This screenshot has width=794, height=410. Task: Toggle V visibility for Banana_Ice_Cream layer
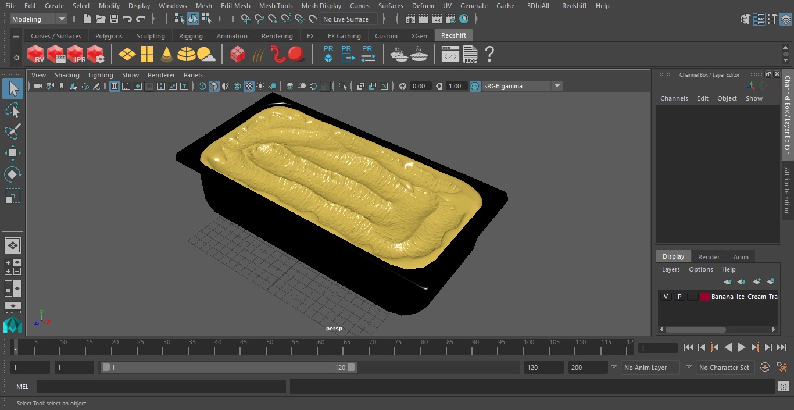click(x=666, y=297)
